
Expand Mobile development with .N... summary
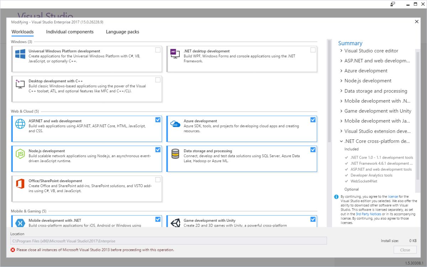(342, 101)
